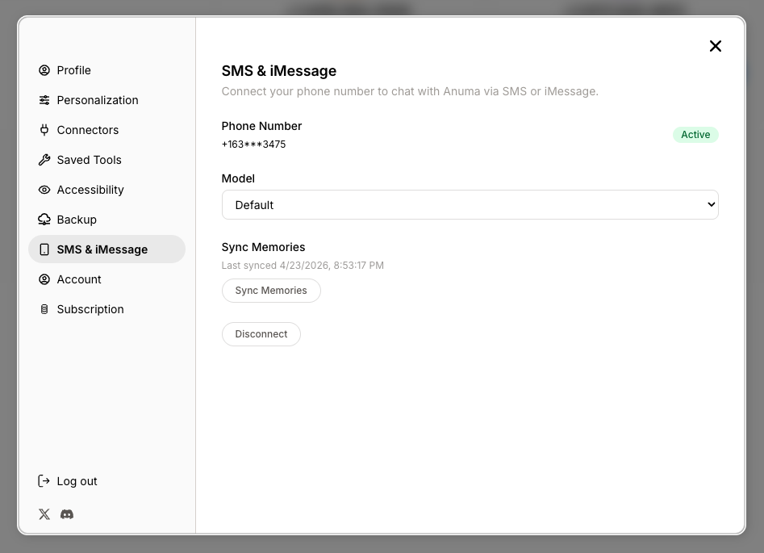Select the Personalization sliders icon
The image size is (764, 553).
point(44,100)
